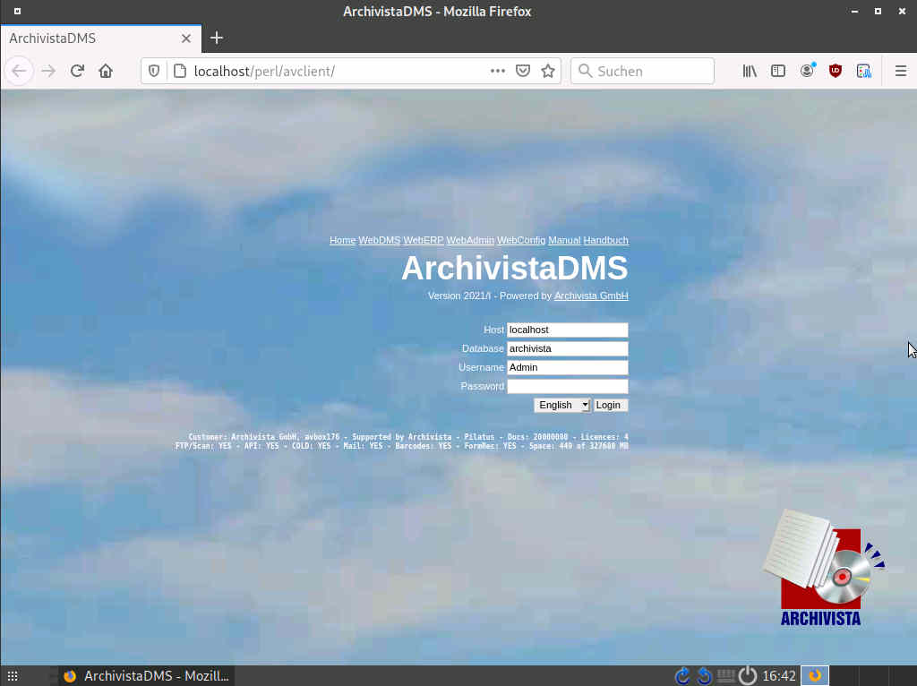917x686 pixels.
Task: Click the second blue undo-arrow tray icon
Action: [705, 676]
